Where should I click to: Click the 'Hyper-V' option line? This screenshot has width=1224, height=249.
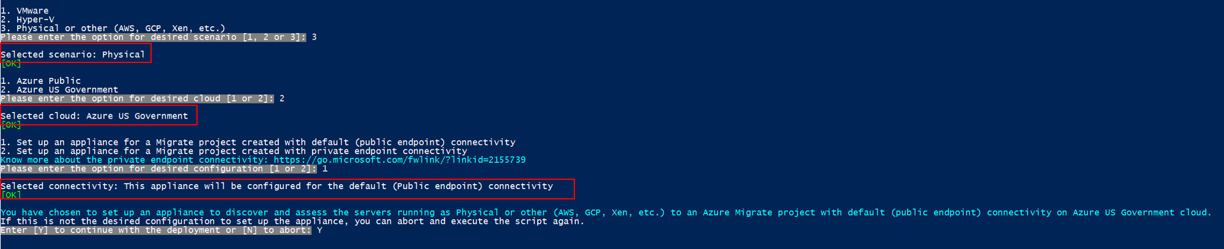28,20
